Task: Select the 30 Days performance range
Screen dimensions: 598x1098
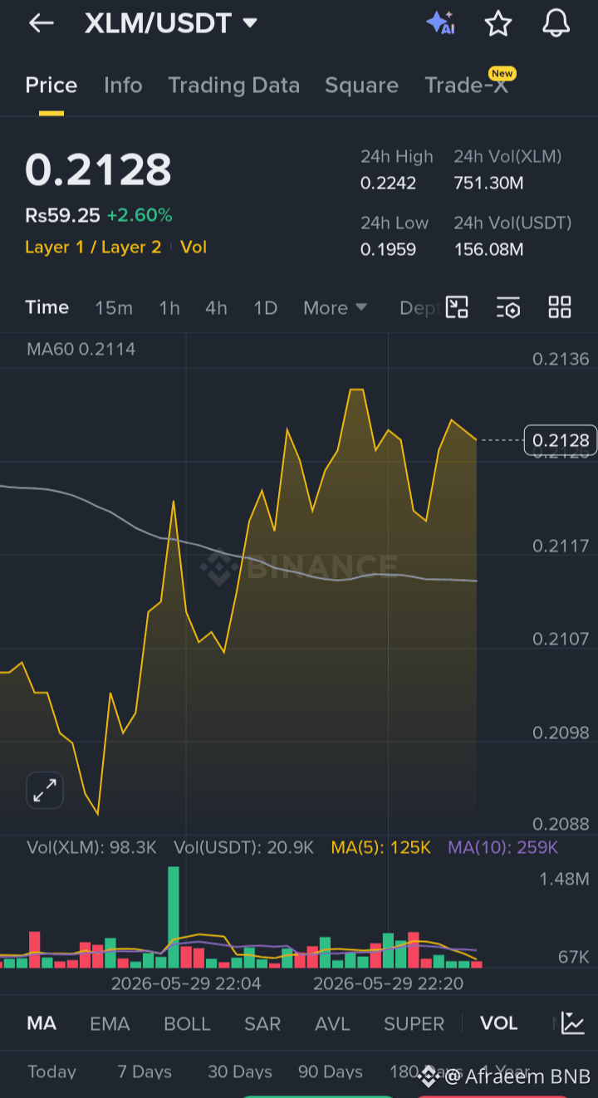Action: [240, 1072]
